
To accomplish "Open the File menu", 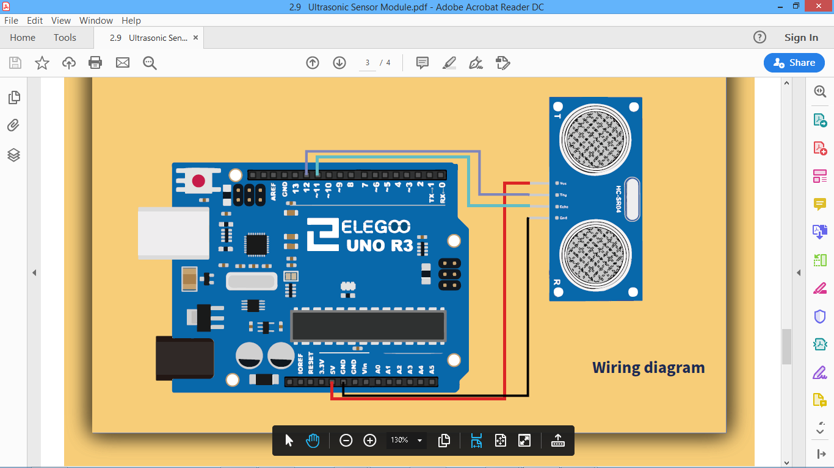I will click(x=11, y=20).
